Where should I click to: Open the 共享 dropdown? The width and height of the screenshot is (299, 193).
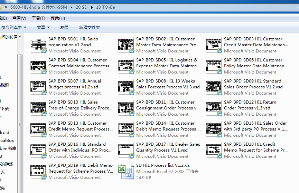tap(43, 27)
